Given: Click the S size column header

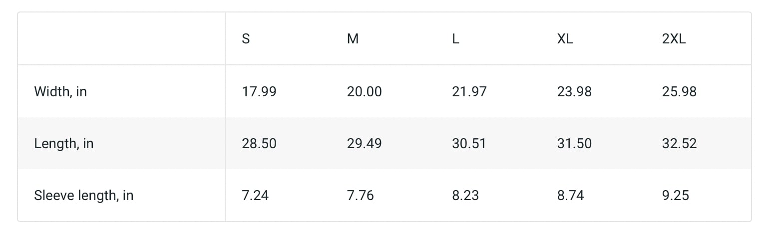Looking at the screenshot, I should pos(246,39).
